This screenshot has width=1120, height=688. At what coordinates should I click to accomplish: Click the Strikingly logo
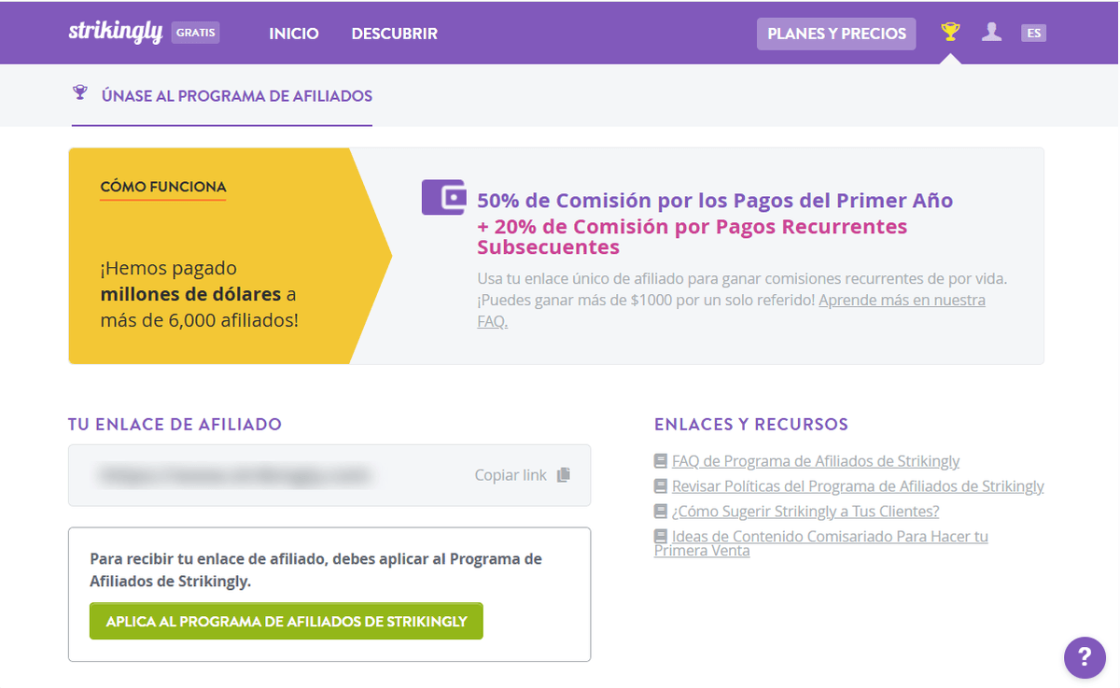[x=116, y=32]
